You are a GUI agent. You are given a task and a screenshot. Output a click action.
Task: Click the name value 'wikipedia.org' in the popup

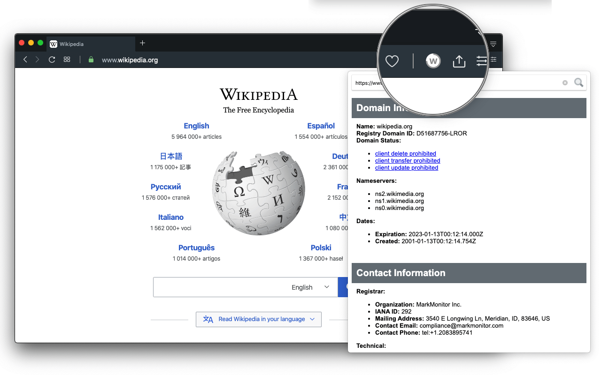pyautogui.click(x=394, y=126)
